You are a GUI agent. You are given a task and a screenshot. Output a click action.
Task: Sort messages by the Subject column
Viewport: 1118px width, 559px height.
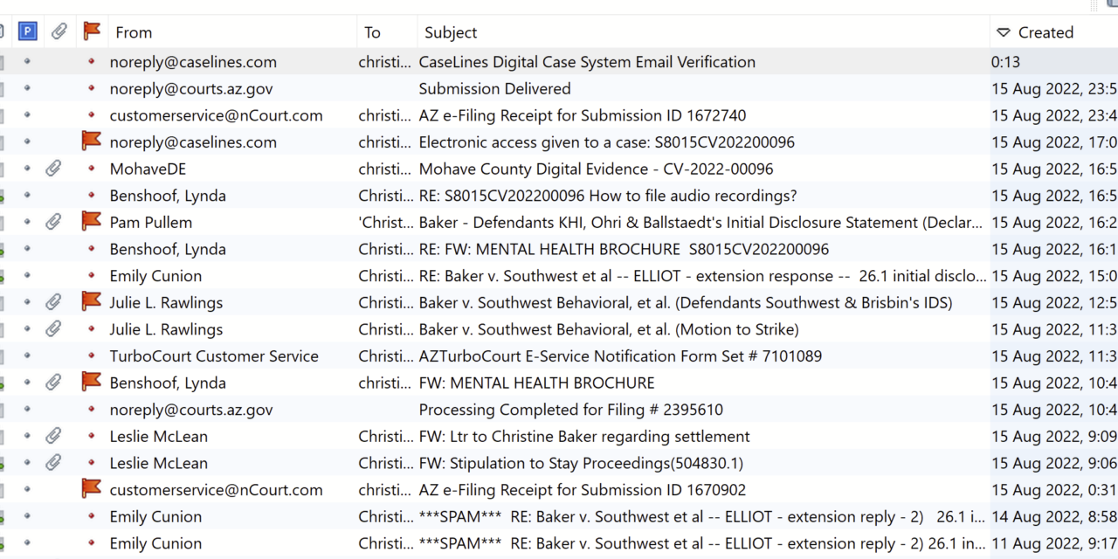451,32
